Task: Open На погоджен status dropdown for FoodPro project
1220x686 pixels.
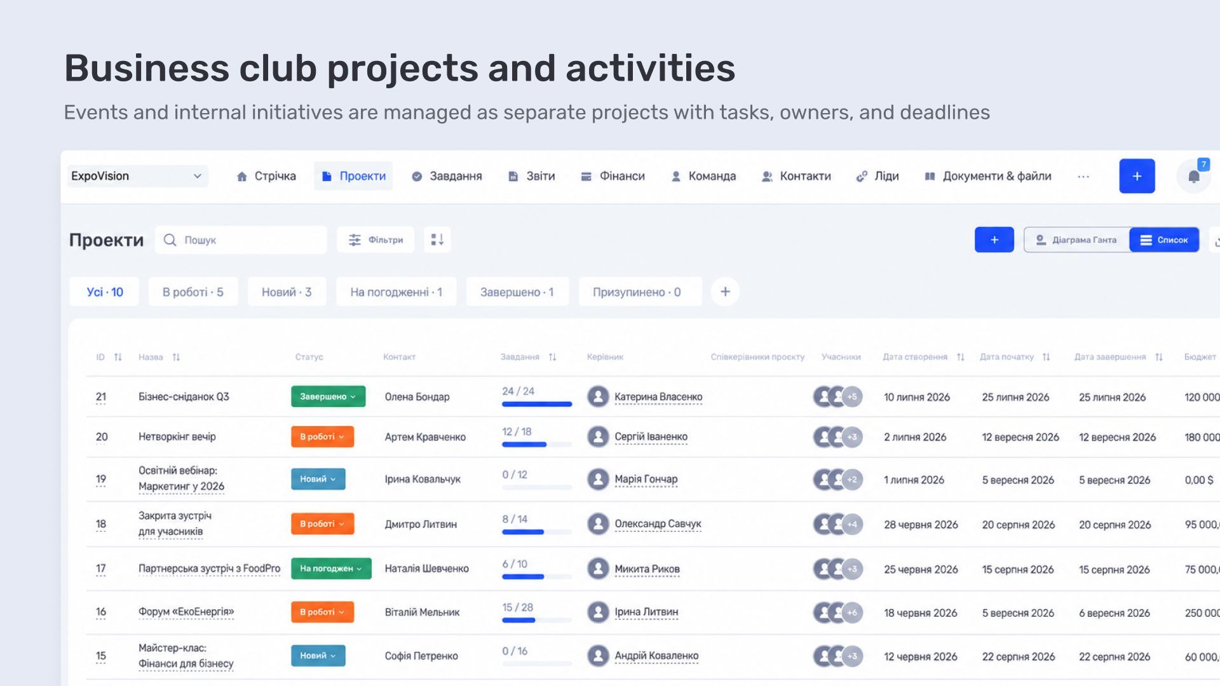Action: [x=331, y=568]
